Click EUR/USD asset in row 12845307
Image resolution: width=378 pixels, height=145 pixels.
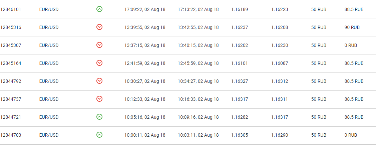point(49,46)
